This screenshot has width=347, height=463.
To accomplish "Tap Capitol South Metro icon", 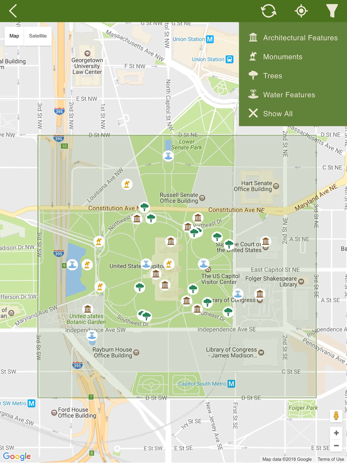I will (231, 384).
